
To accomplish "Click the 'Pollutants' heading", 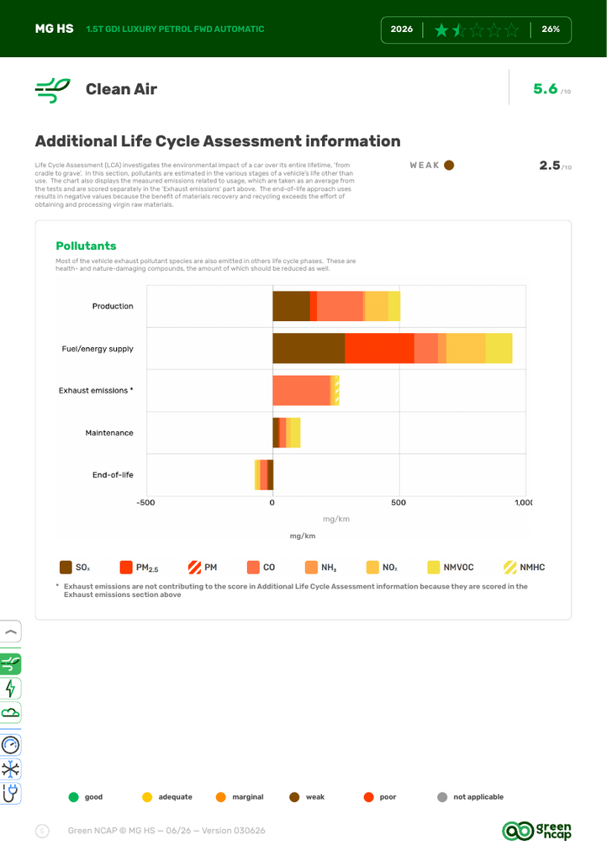I will coord(86,246).
